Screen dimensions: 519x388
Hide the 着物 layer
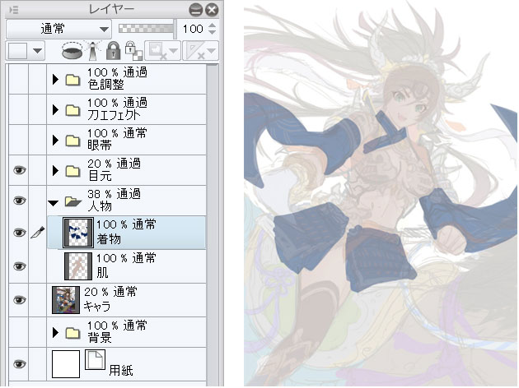coord(19,233)
